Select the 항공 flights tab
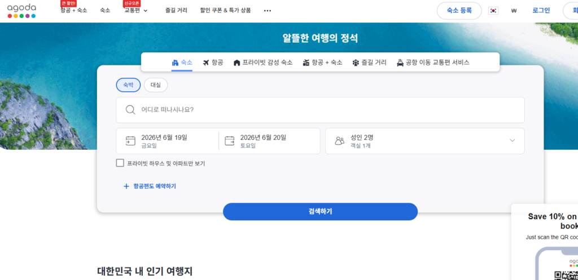This screenshot has height=280, width=578. [213, 63]
